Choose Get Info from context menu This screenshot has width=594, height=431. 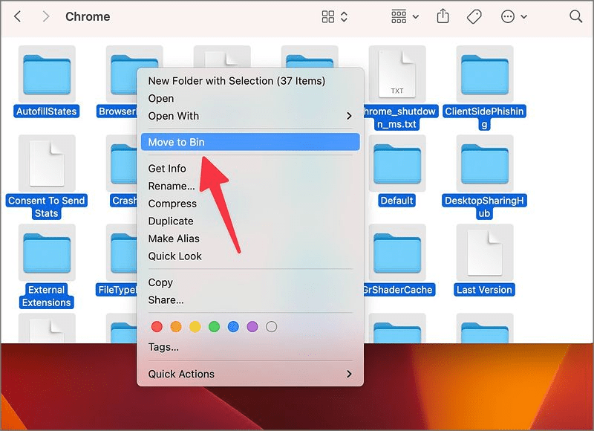[x=167, y=169]
